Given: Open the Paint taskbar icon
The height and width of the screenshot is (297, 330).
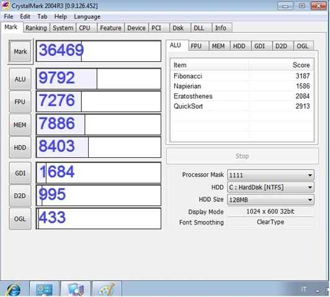Looking at the screenshot, I should coord(107,289).
